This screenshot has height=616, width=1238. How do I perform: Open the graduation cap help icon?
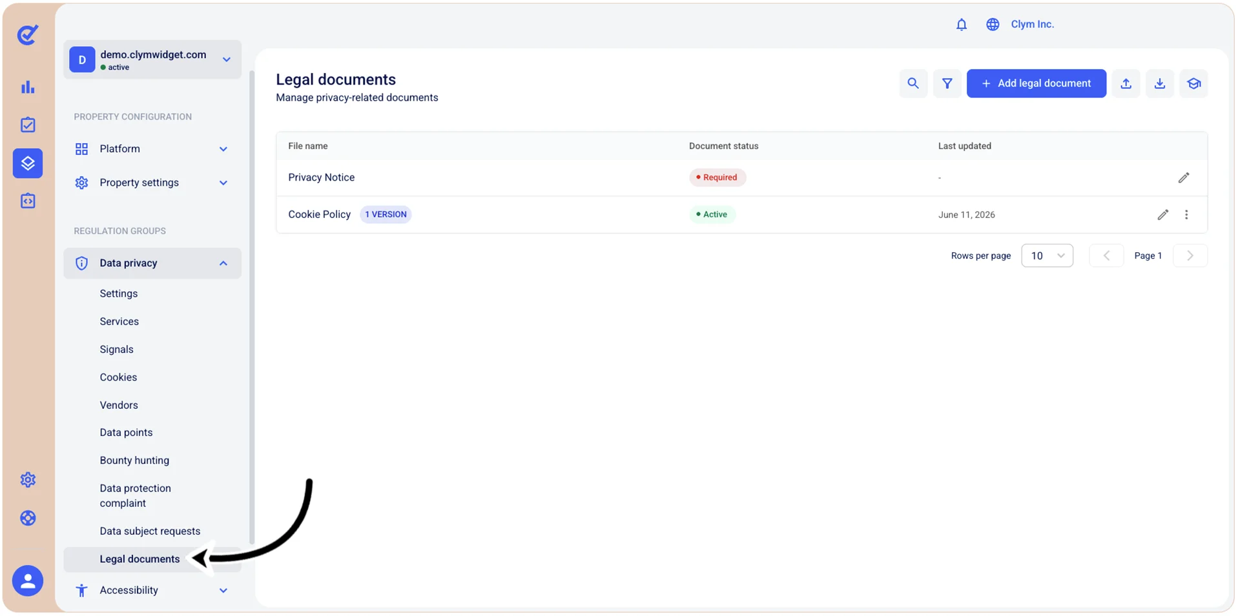1193,83
